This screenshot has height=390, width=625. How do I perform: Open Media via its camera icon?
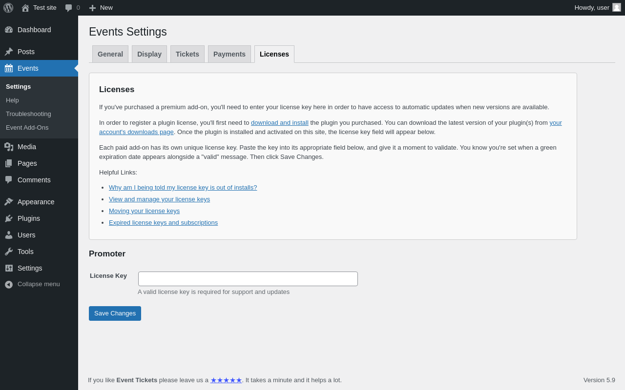point(9,147)
